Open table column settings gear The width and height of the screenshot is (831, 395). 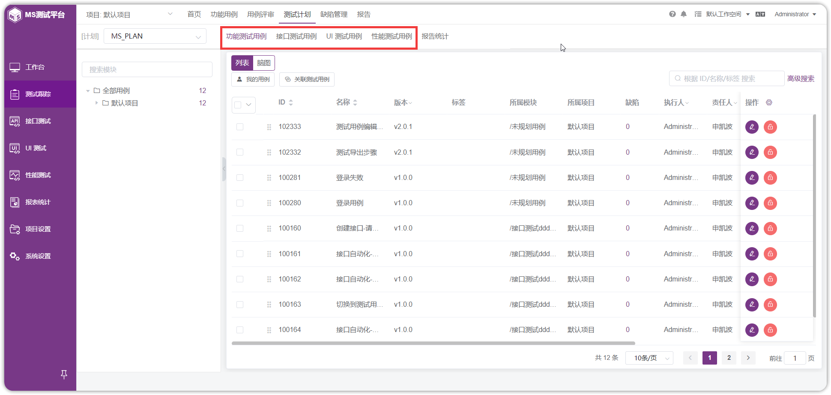769,102
